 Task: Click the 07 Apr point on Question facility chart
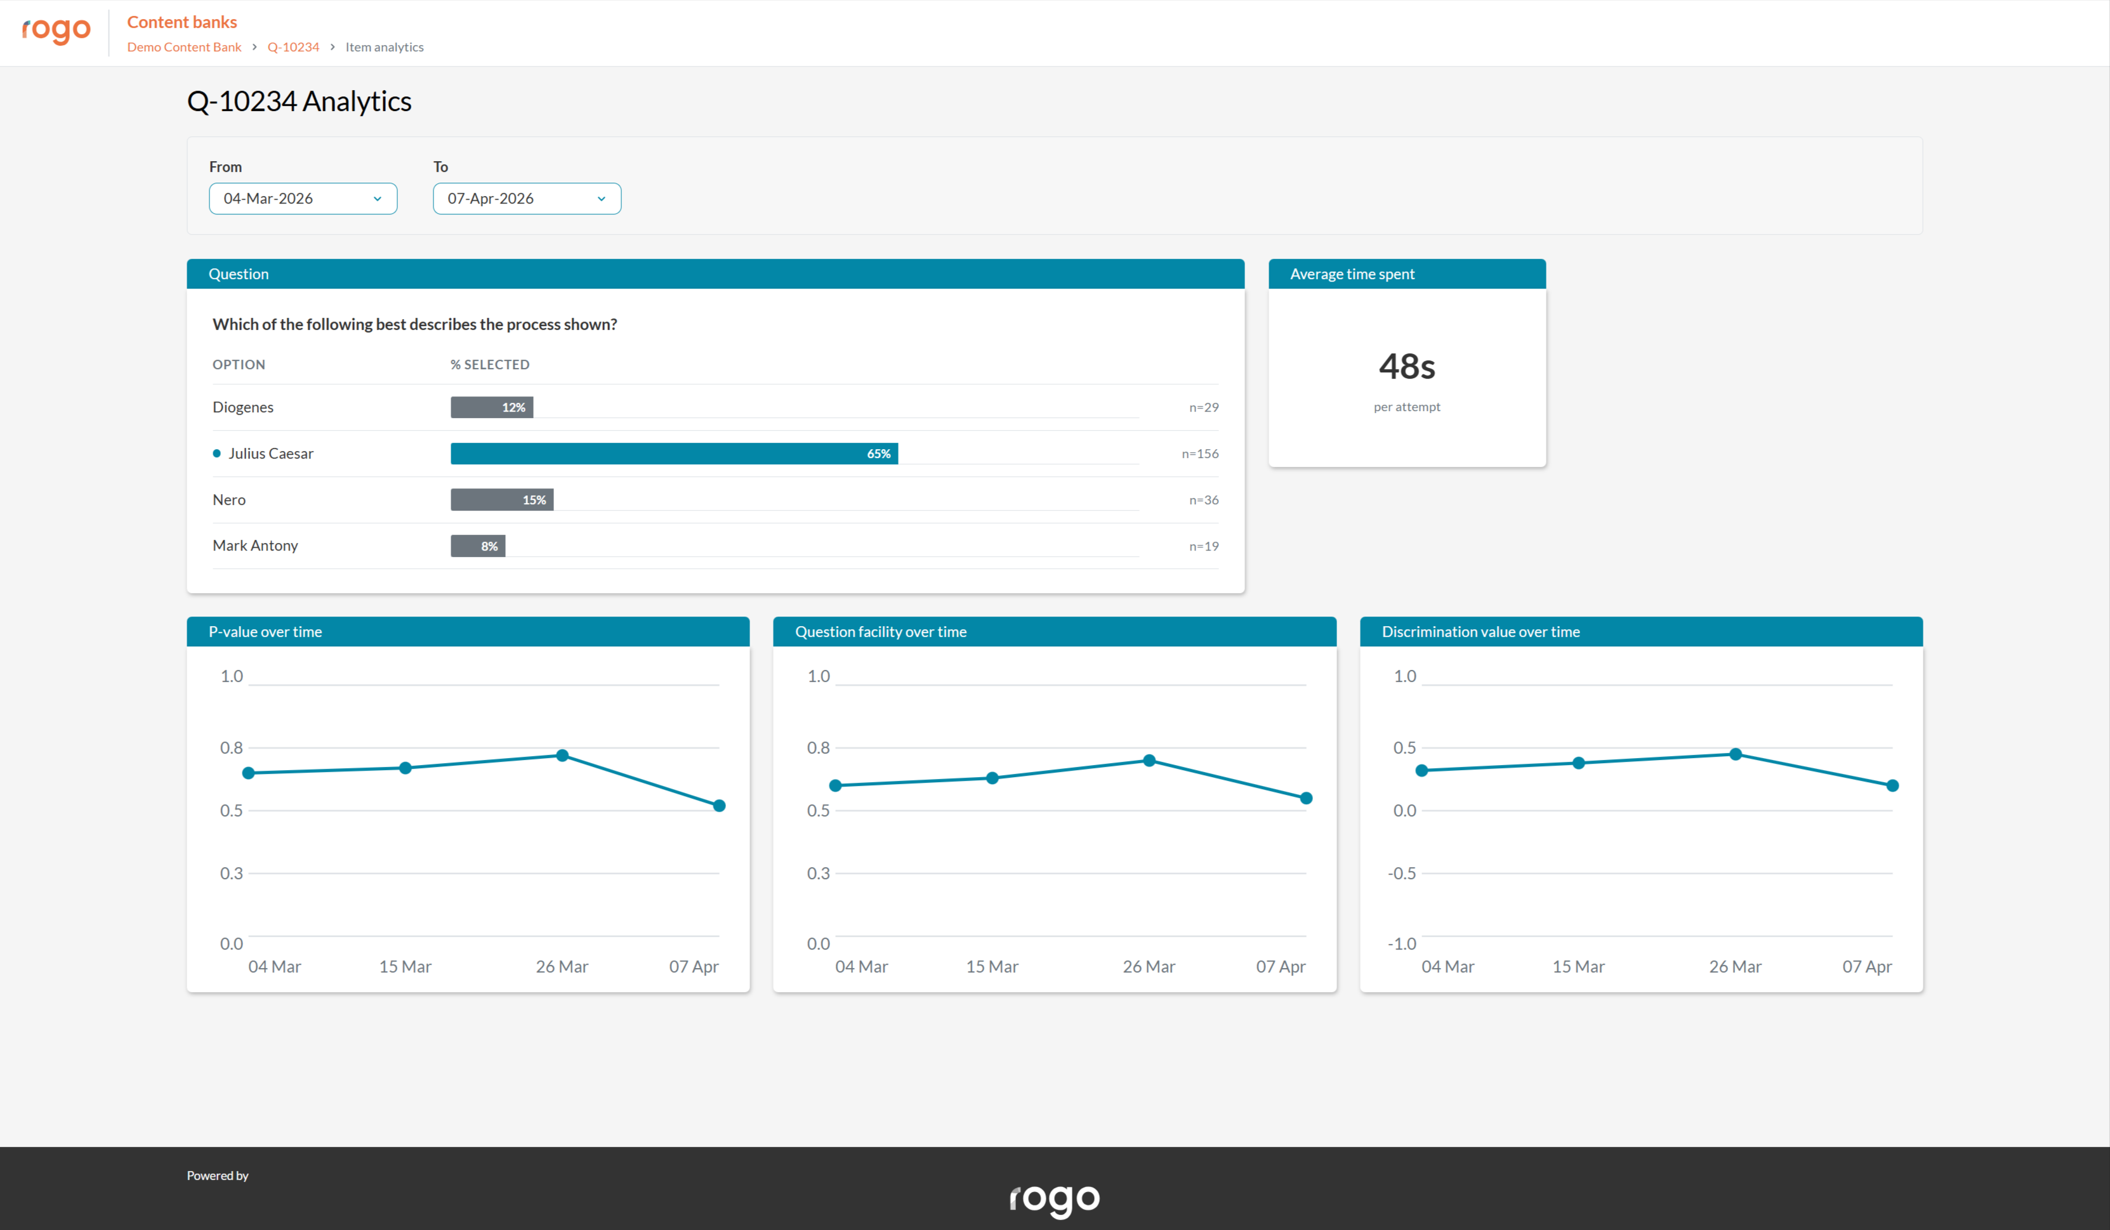(1306, 798)
